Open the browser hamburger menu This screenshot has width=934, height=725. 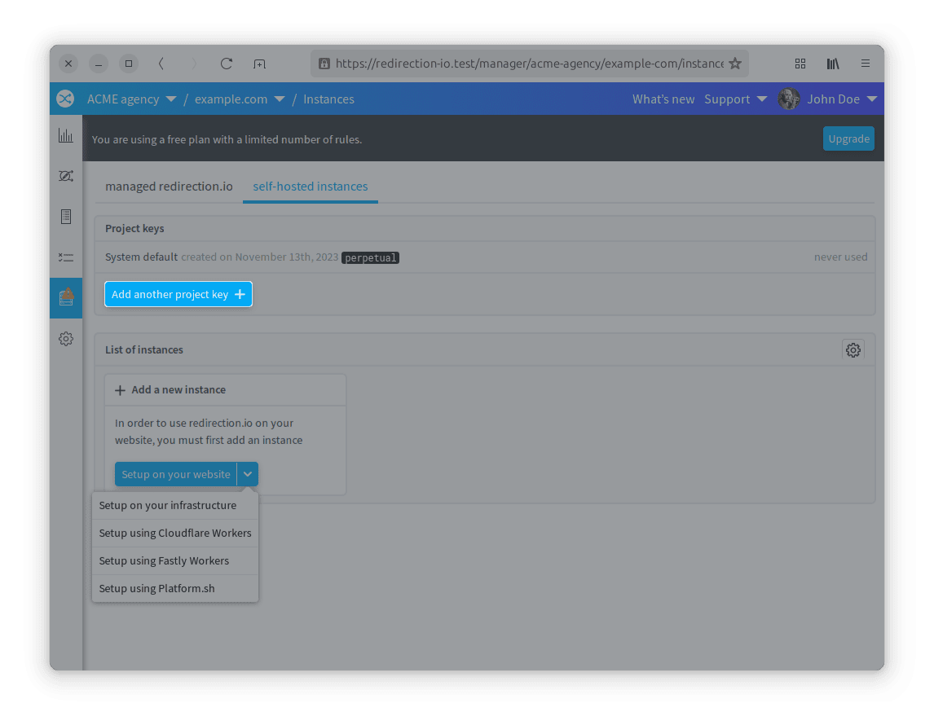tap(865, 64)
